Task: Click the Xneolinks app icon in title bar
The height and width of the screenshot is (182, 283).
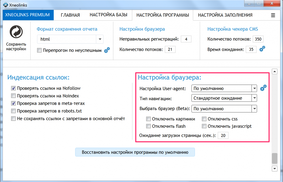Action: click(x=6, y=5)
